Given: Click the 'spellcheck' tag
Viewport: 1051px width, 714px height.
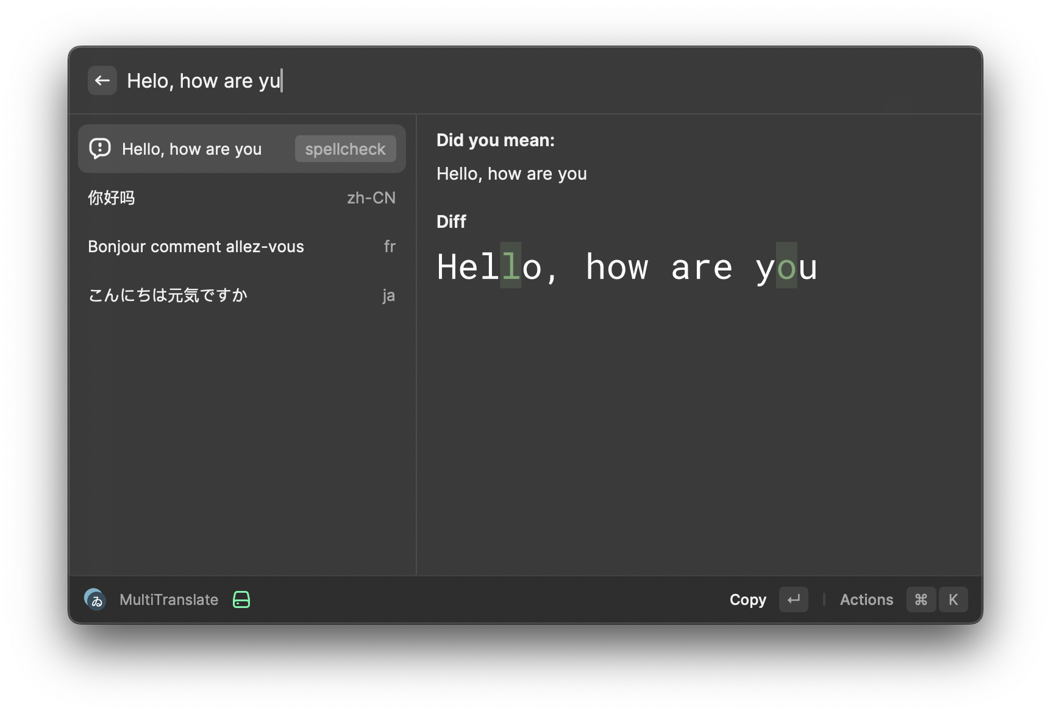Looking at the screenshot, I should [x=345, y=149].
